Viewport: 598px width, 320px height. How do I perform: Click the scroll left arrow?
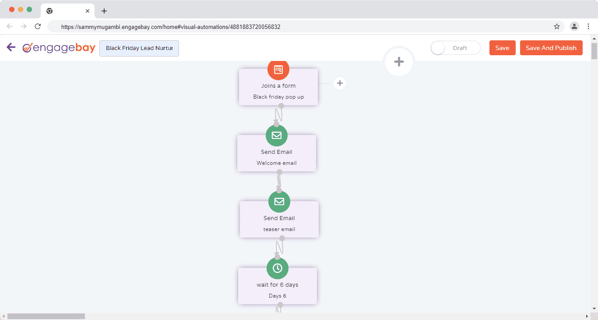[x=4, y=316]
